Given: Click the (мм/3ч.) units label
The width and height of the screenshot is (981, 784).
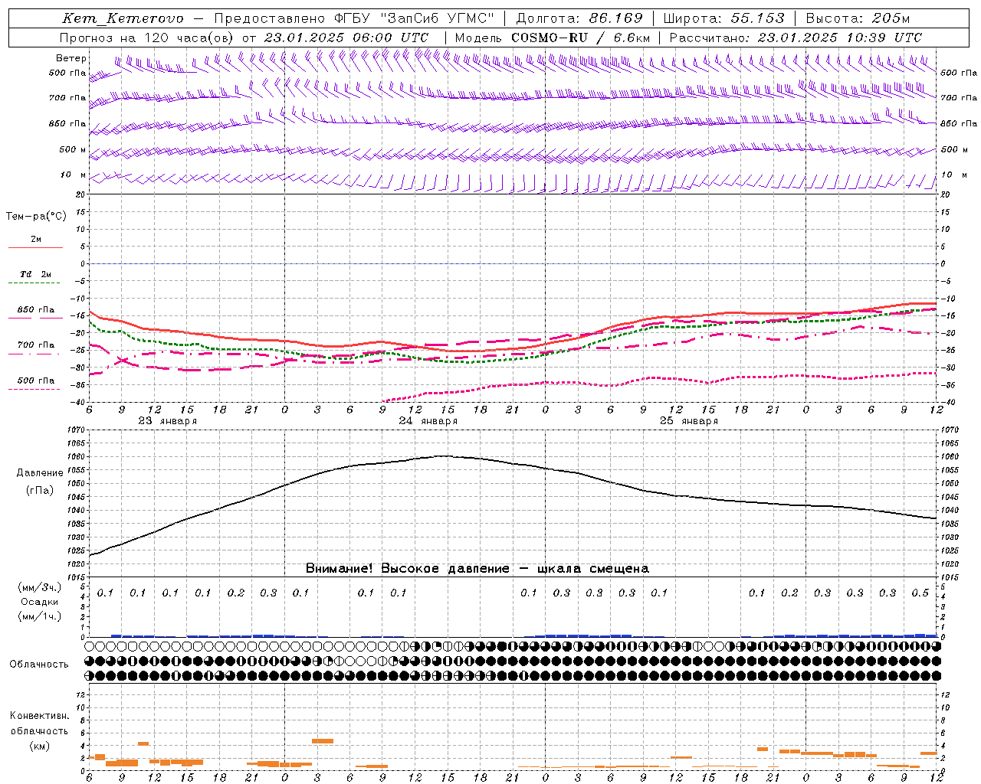Looking at the screenshot, I should 40,587.
